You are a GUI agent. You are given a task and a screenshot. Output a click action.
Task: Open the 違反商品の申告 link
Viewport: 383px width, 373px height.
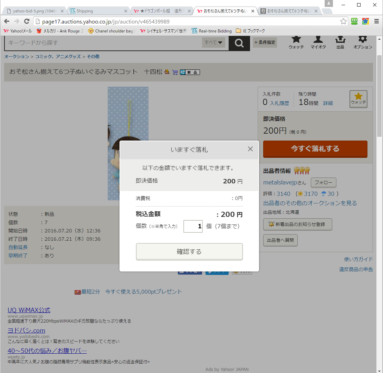(x=356, y=269)
